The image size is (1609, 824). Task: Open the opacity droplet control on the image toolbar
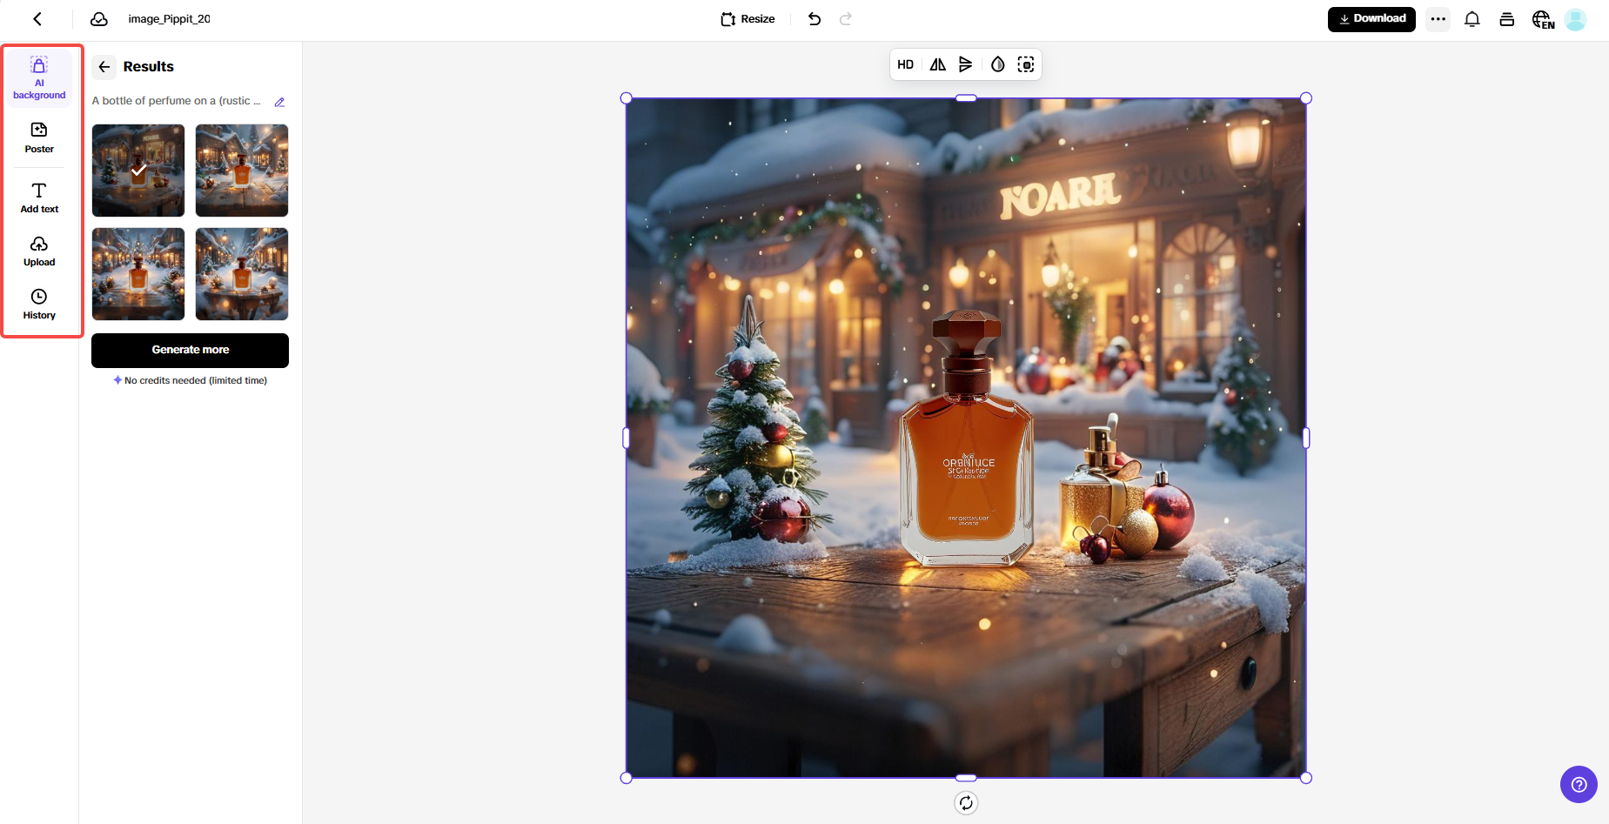click(996, 64)
